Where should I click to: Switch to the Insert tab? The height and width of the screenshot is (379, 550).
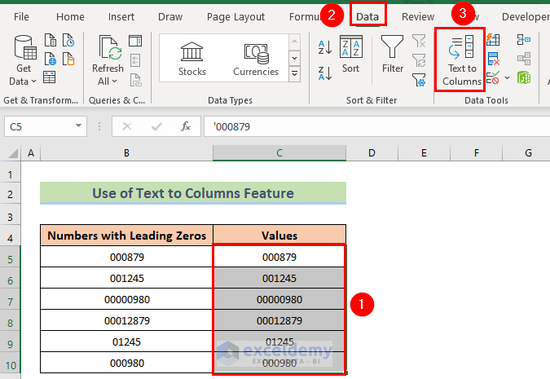(121, 16)
